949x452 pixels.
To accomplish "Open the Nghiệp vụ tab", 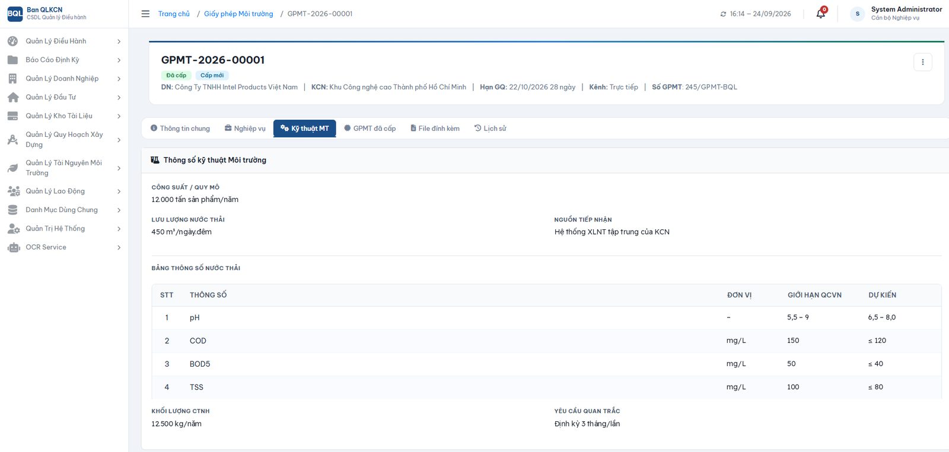I will [245, 129].
